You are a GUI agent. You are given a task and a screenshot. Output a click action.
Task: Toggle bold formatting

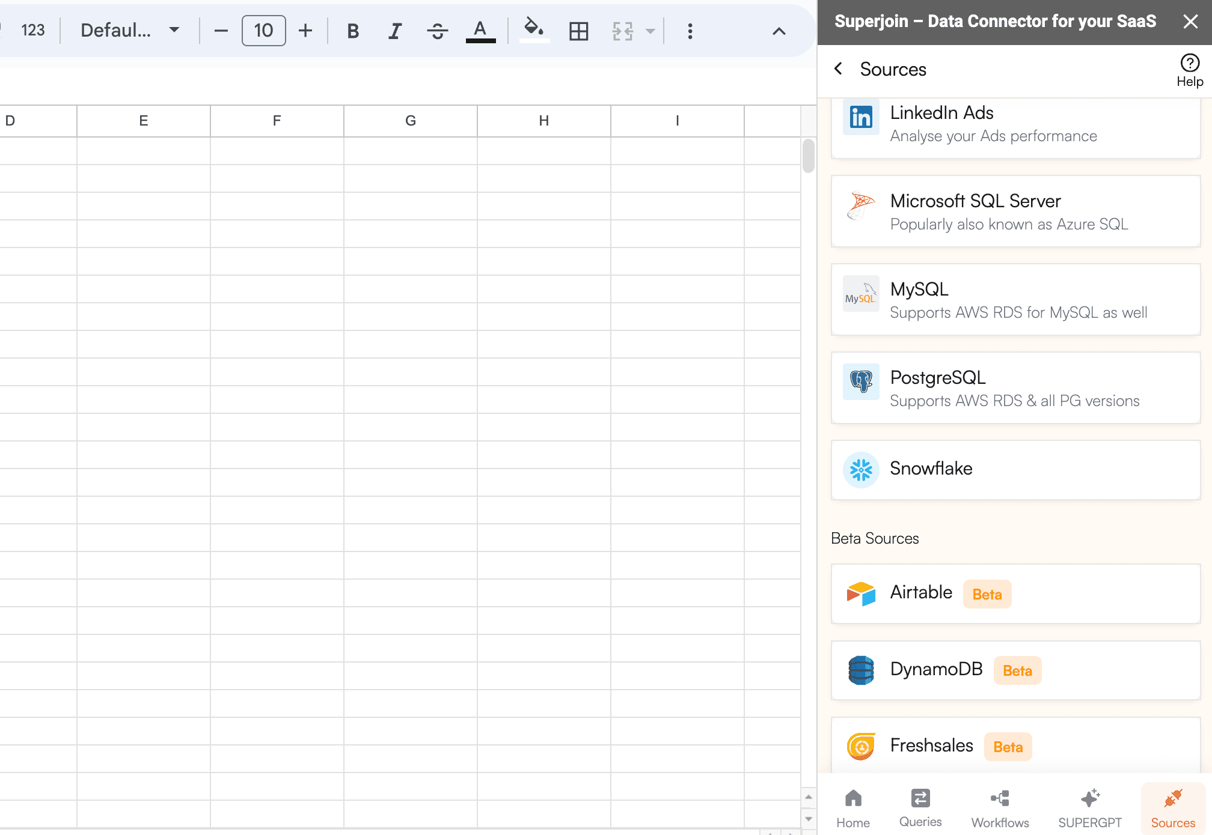pyautogui.click(x=353, y=31)
